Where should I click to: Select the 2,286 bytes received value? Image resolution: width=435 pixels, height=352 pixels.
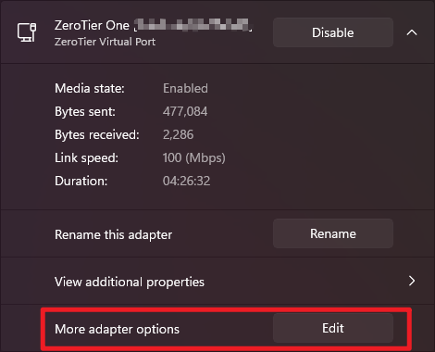(x=179, y=134)
